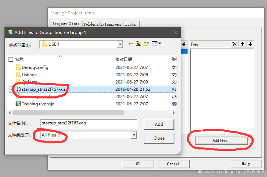Screen dimensions: 267x177
Task: Toggle checkbox on startup_stm32f767xx.s row
Action: pos(11,89)
